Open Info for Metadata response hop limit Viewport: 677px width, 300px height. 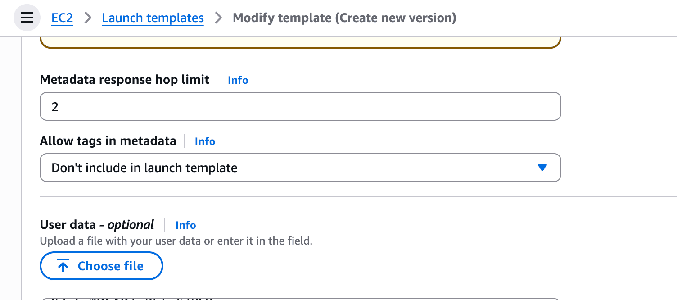coord(238,80)
